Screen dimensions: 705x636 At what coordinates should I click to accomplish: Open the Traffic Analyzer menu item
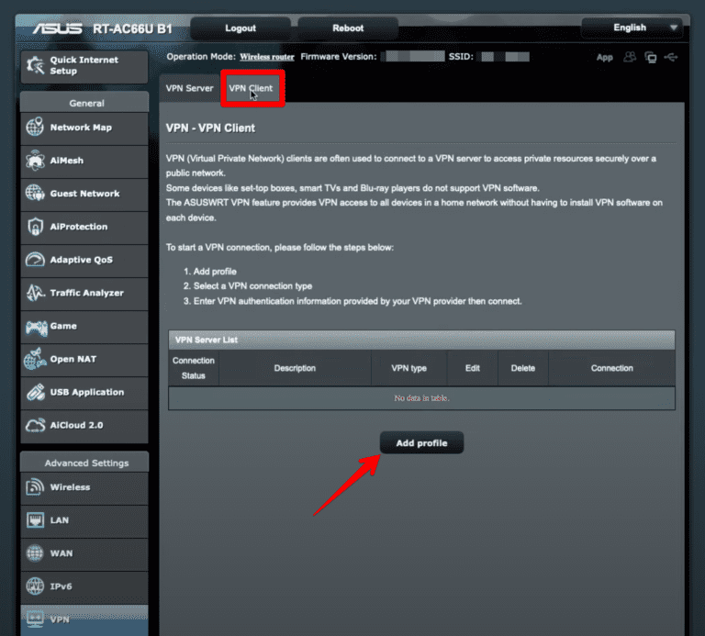click(x=84, y=293)
